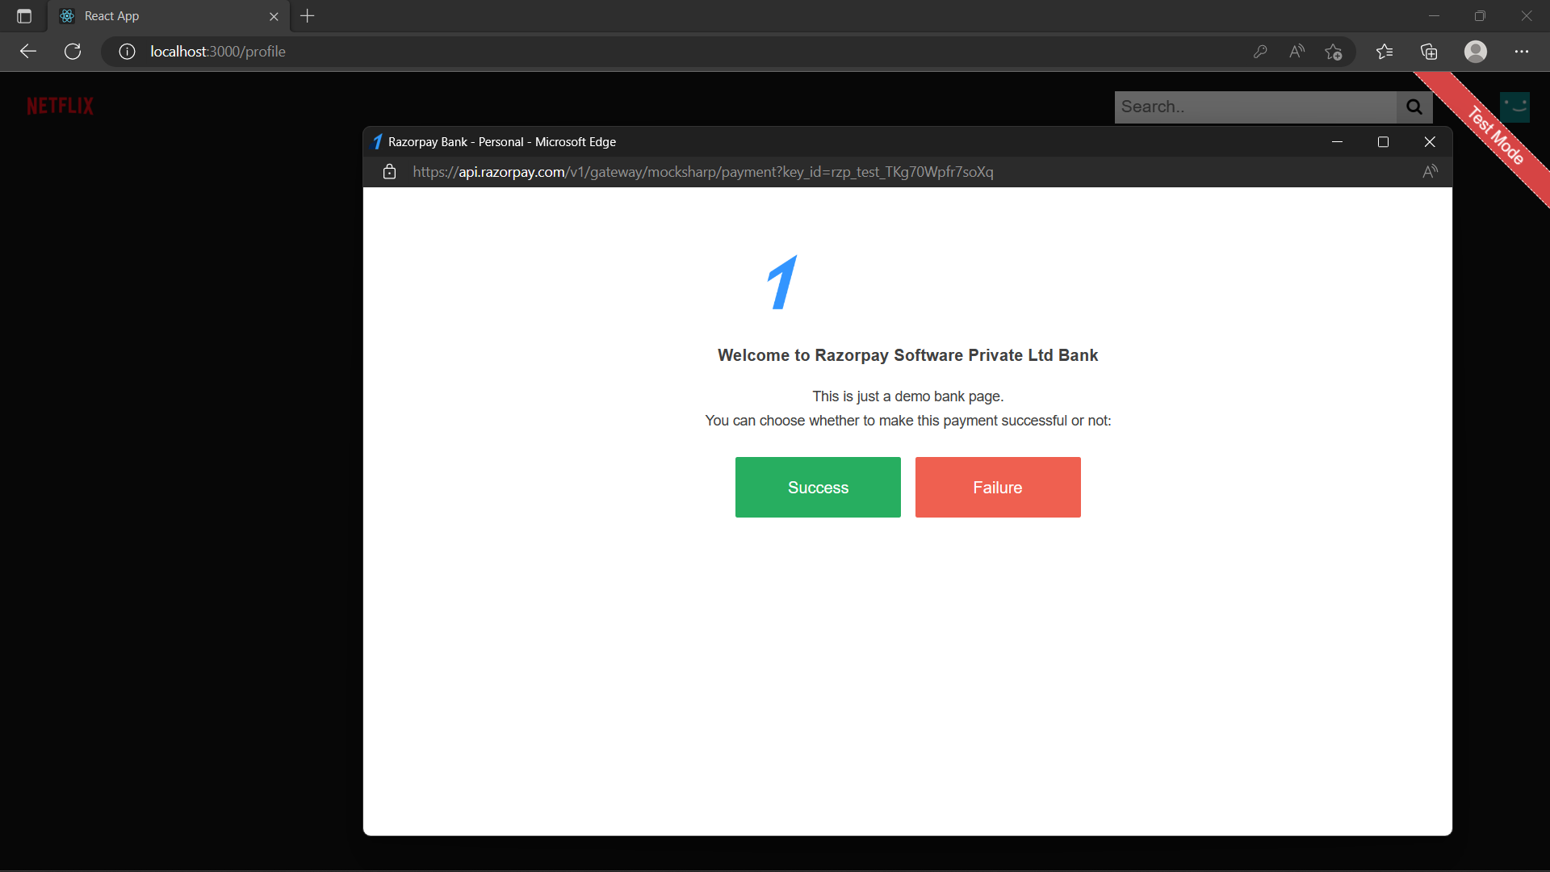View the lock icon on the Razorpay popup
This screenshot has width=1550, height=872.
click(x=389, y=171)
